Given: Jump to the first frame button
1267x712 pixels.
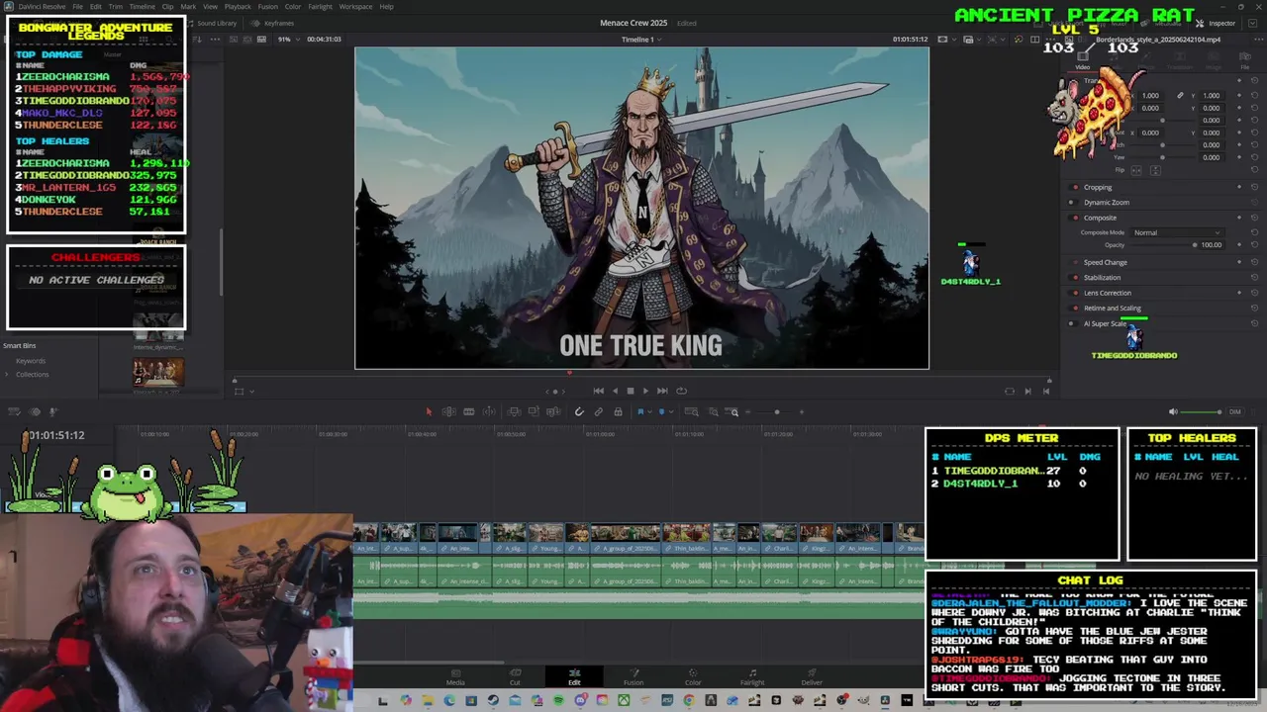Looking at the screenshot, I should pyautogui.click(x=598, y=391).
